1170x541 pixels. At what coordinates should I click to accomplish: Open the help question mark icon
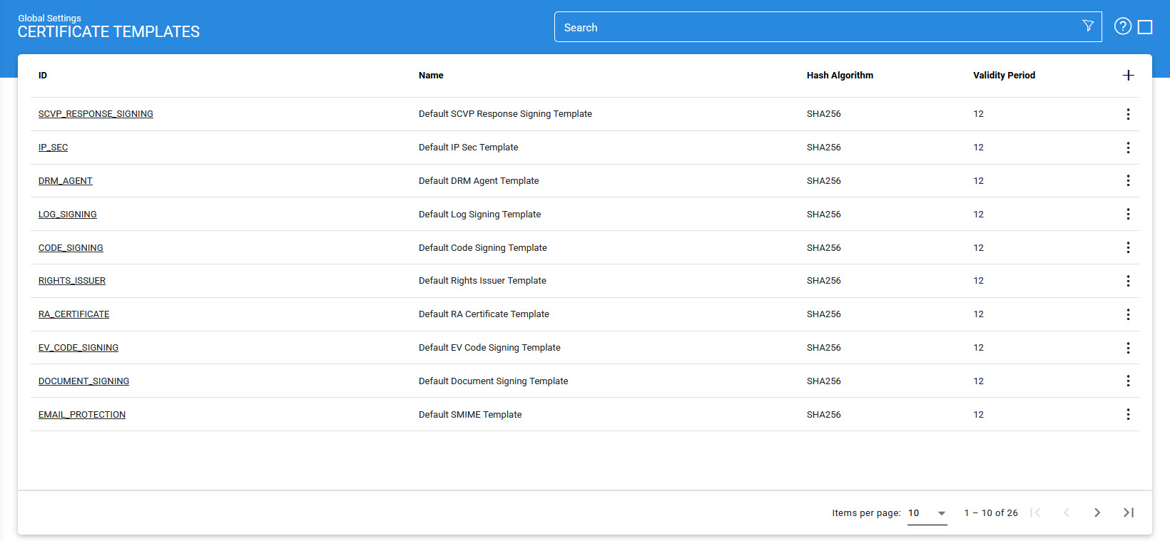(x=1123, y=26)
